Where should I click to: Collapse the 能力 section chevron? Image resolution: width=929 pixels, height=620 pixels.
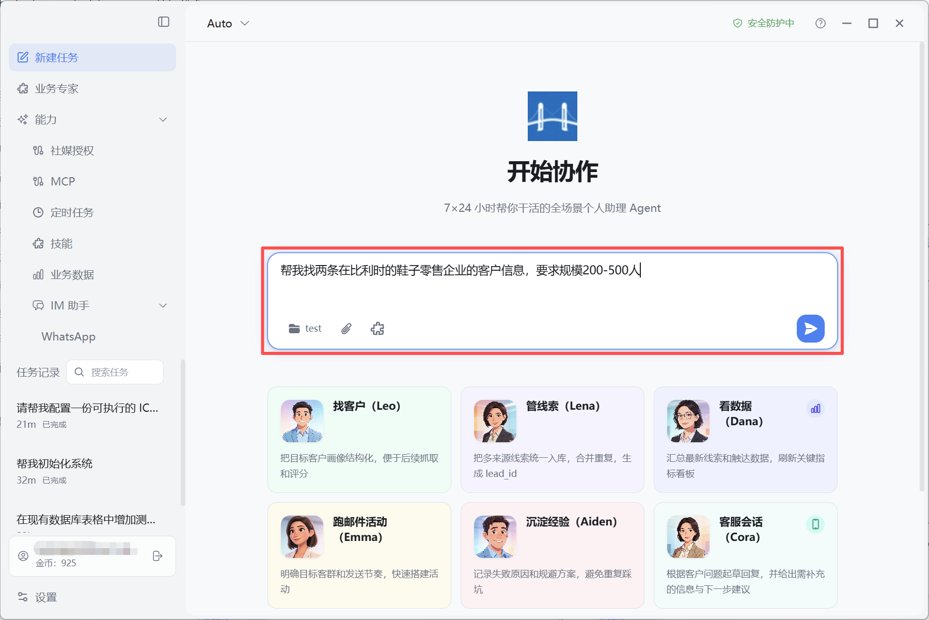pyautogui.click(x=163, y=119)
